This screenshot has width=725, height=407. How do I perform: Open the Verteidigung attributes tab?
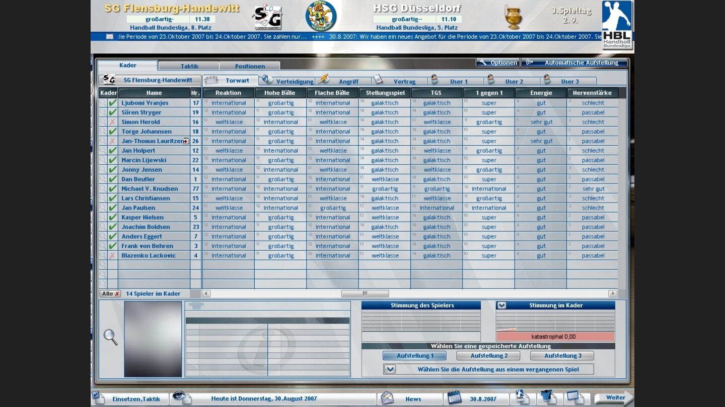(x=288, y=81)
